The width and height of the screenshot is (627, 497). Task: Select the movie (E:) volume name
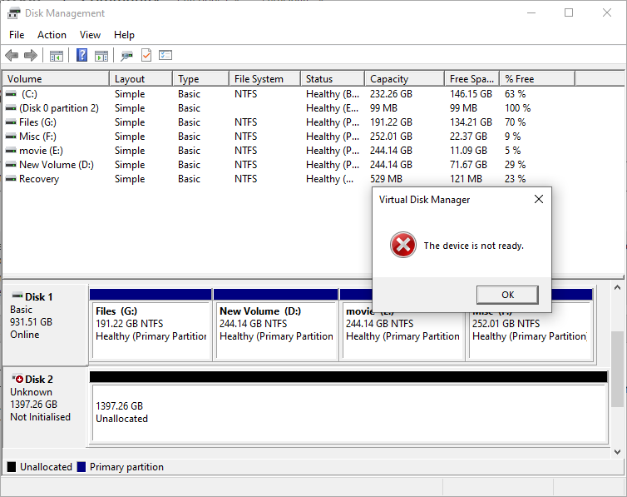[41, 151]
